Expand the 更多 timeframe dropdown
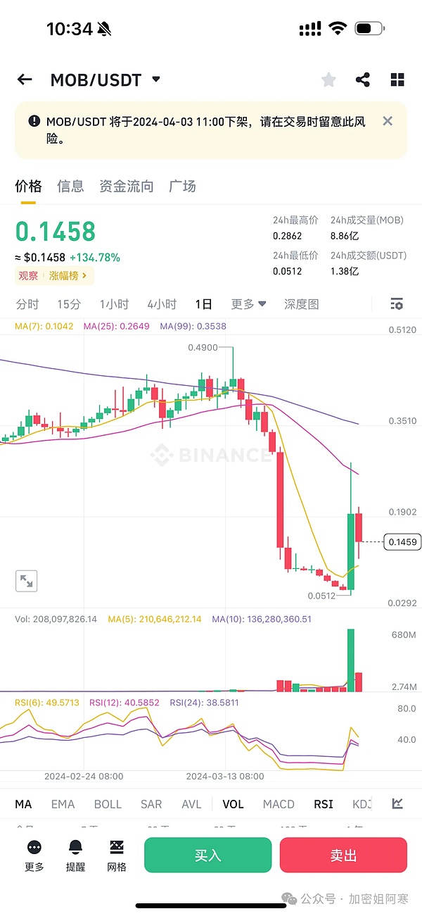 tap(249, 304)
